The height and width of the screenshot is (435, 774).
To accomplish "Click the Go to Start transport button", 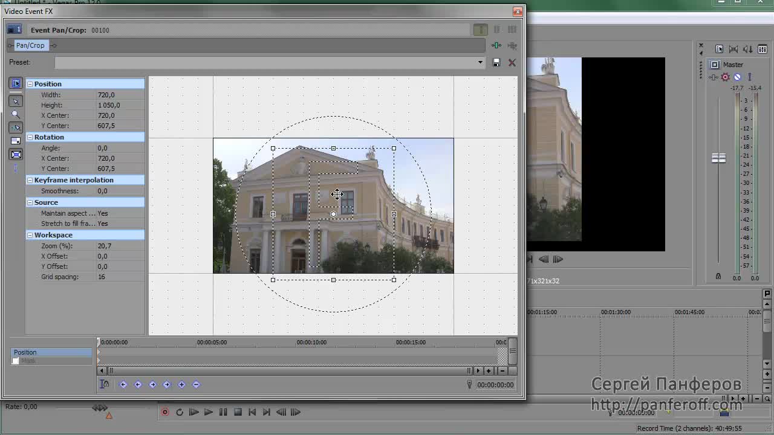I will point(252,412).
